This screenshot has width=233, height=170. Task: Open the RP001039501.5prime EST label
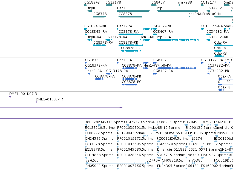click(135, 128)
